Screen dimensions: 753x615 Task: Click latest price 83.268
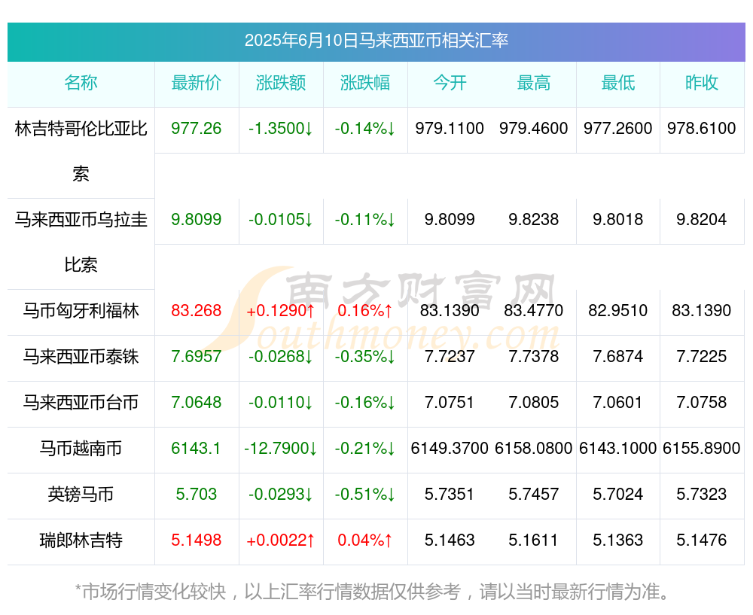pos(197,311)
